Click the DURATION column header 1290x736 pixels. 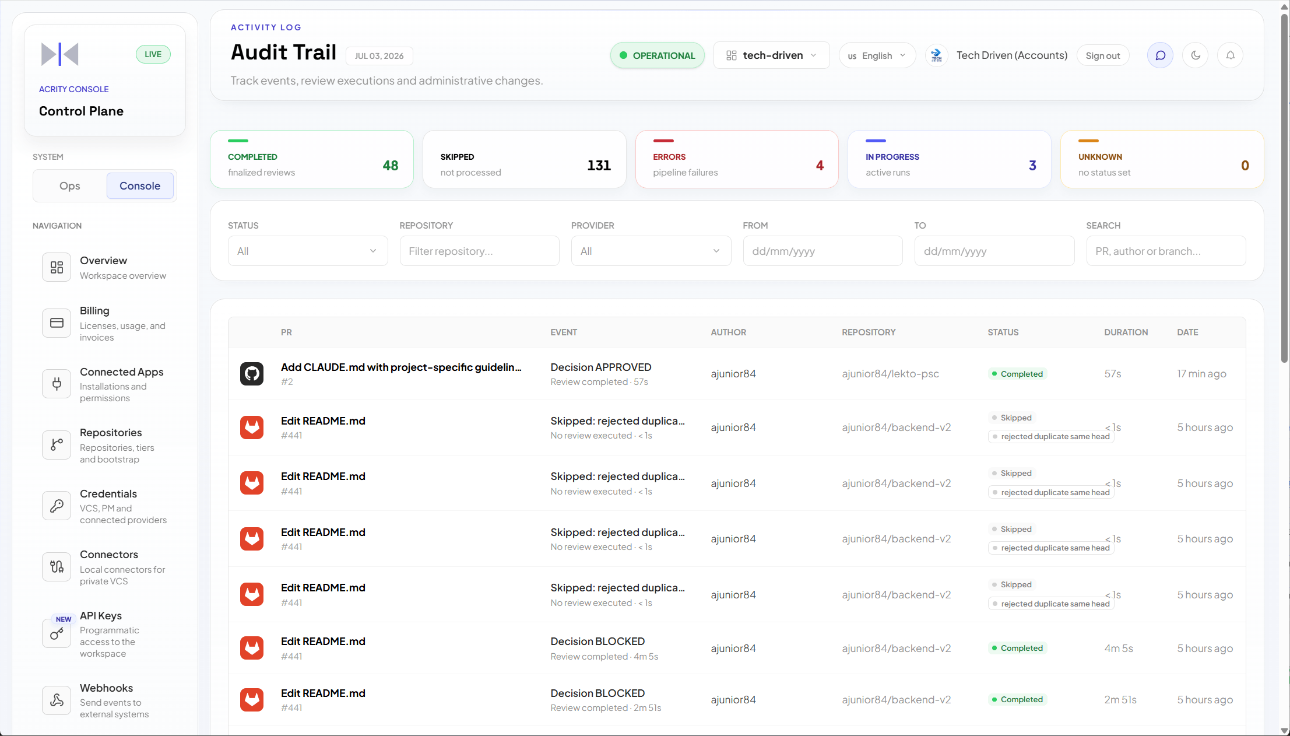1126,332
